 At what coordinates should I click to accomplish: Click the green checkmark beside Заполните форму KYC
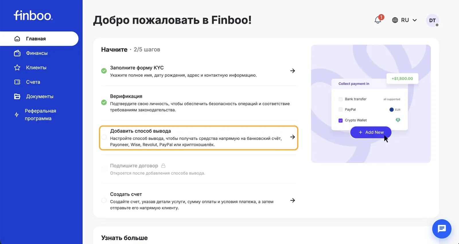[104, 71]
